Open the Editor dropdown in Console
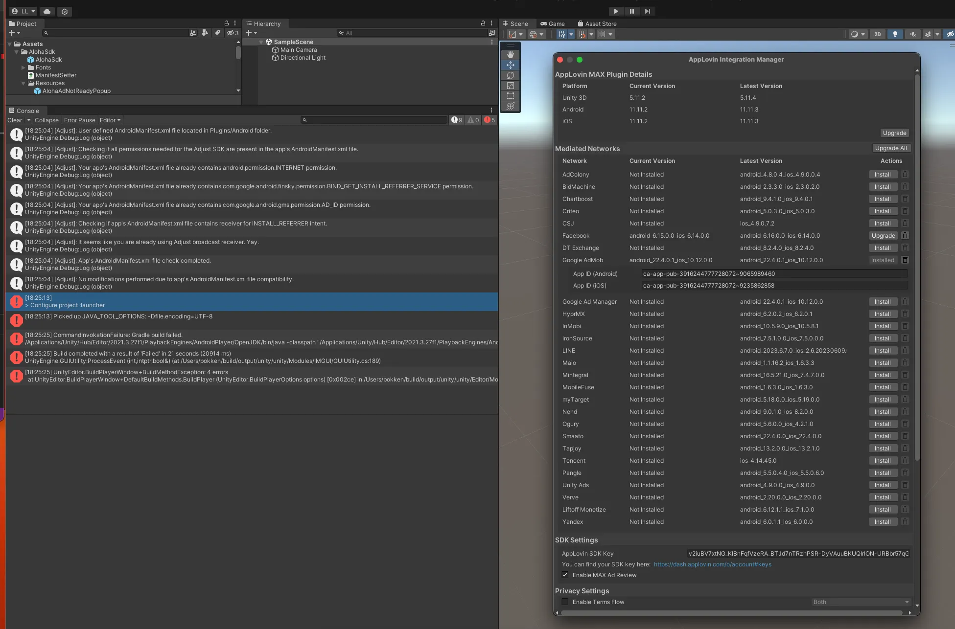955x629 pixels. click(110, 120)
